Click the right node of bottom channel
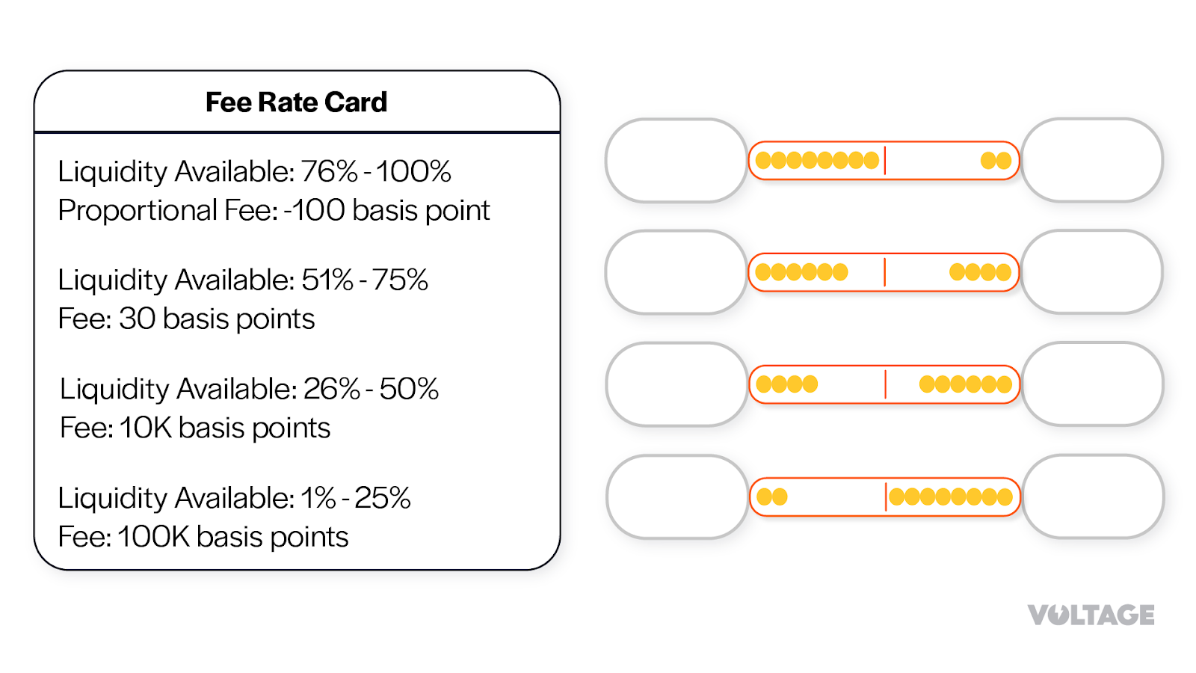 [1094, 497]
